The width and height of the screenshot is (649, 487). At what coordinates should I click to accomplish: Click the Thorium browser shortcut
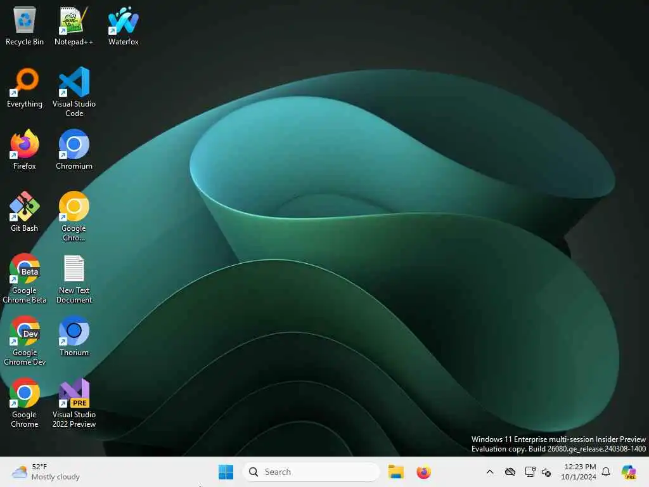pyautogui.click(x=74, y=336)
